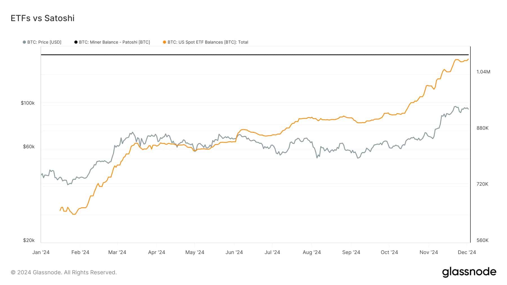507x285 pixels.
Task: Click the 'ETFs vs Satoshi' chart title
Action: pyautogui.click(x=43, y=18)
